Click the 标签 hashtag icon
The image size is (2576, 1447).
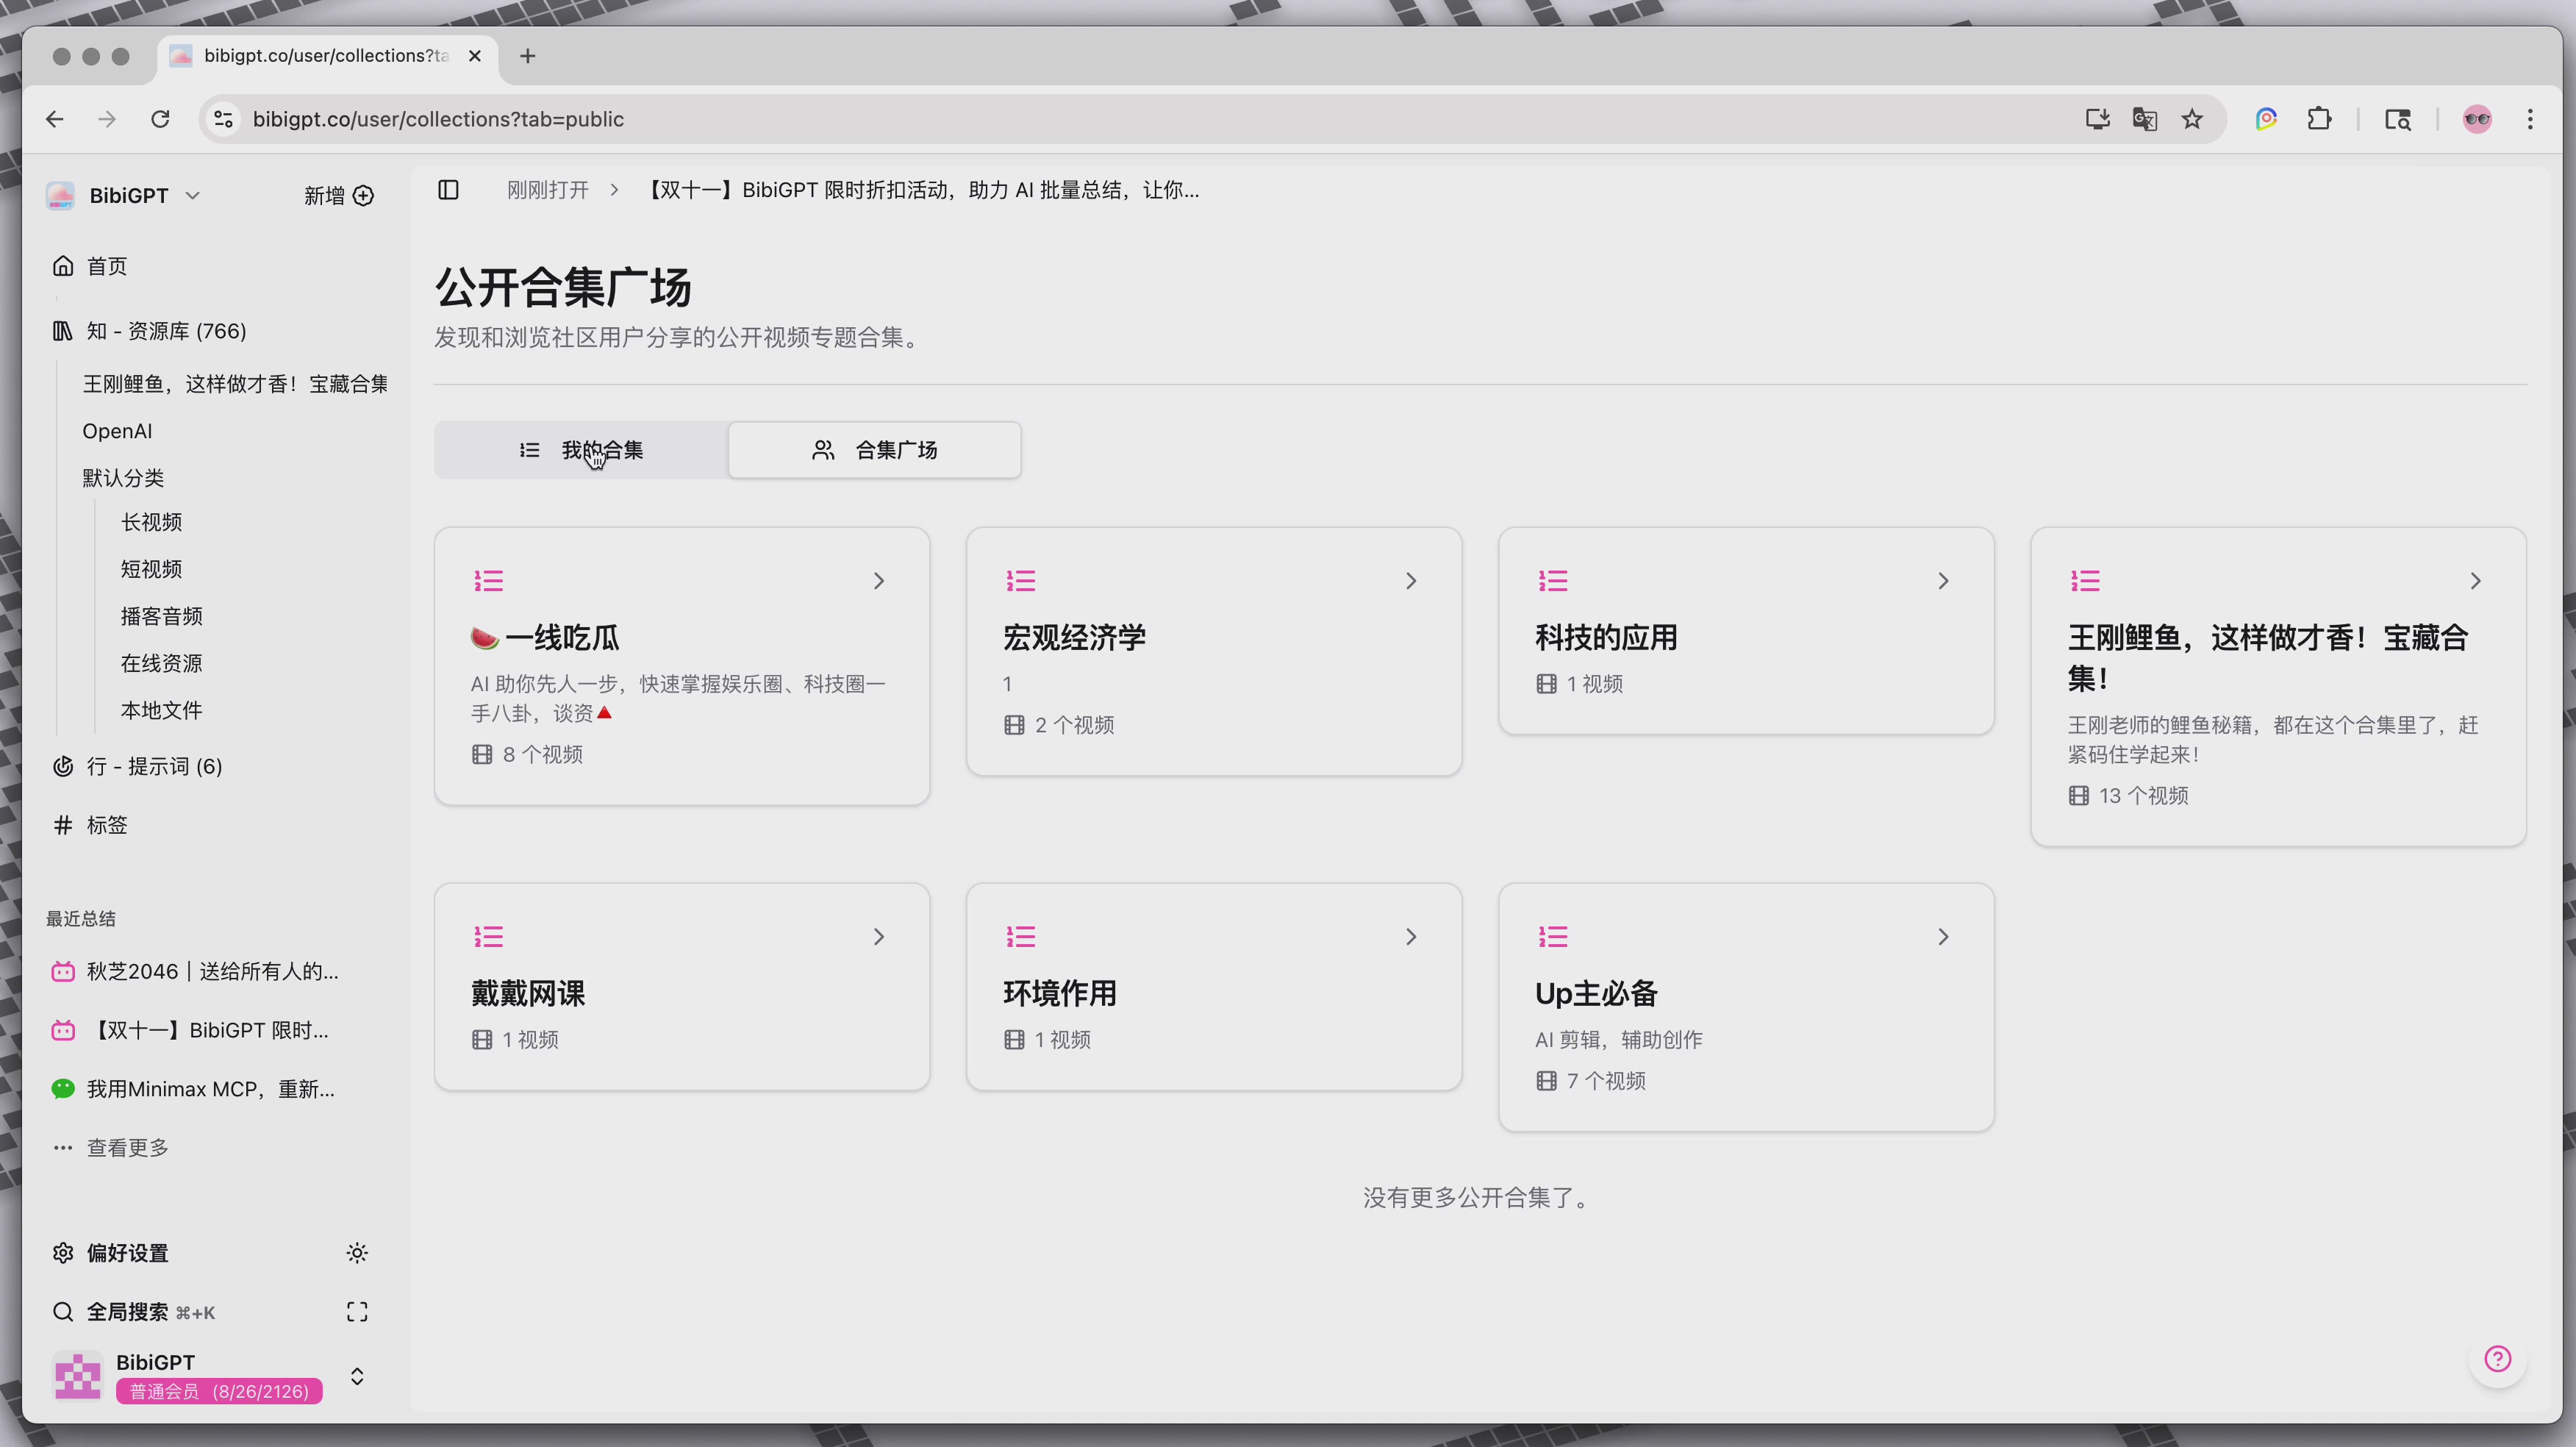62,825
